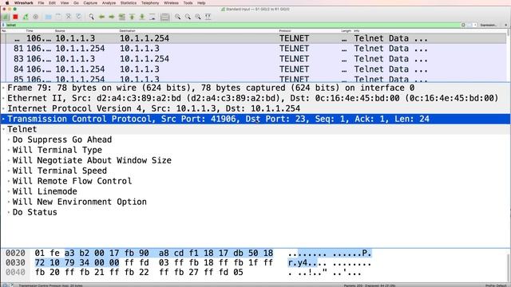Expand Will Terminal Speed item
The height and width of the screenshot is (287, 511).
tap(9, 171)
